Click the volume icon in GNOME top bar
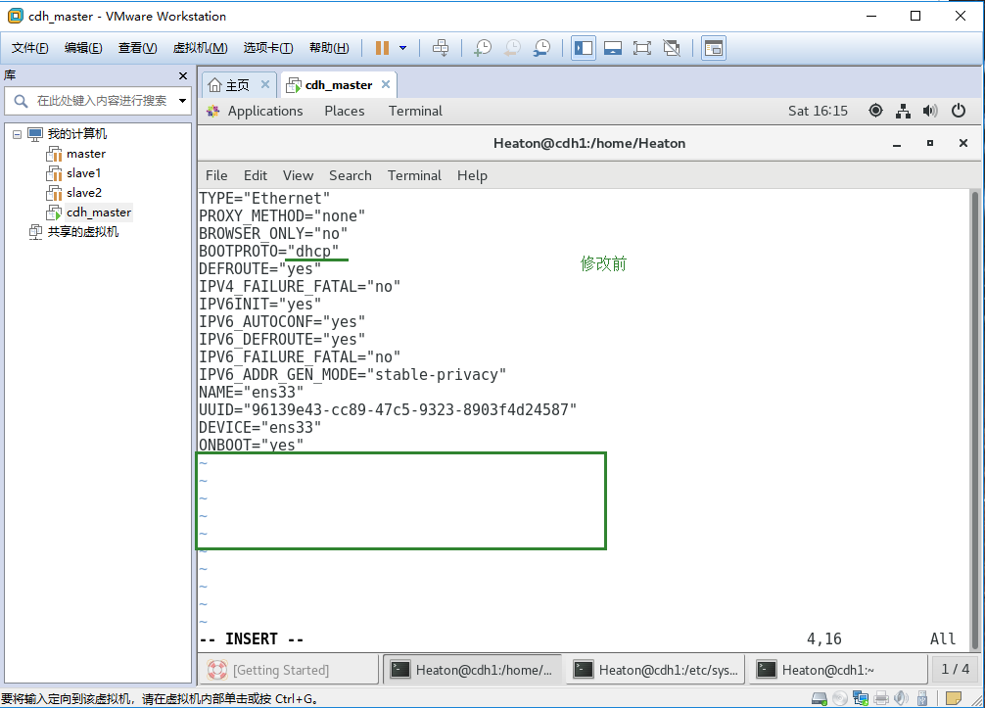The image size is (985, 708). tap(930, 112)
